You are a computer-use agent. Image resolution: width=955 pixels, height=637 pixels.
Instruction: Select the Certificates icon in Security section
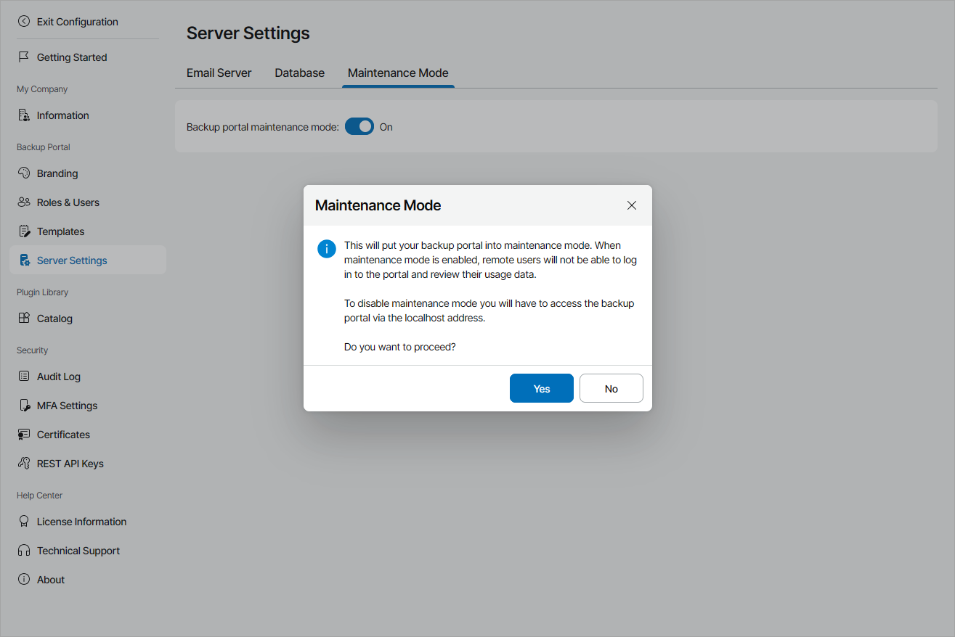click(24, 434)
